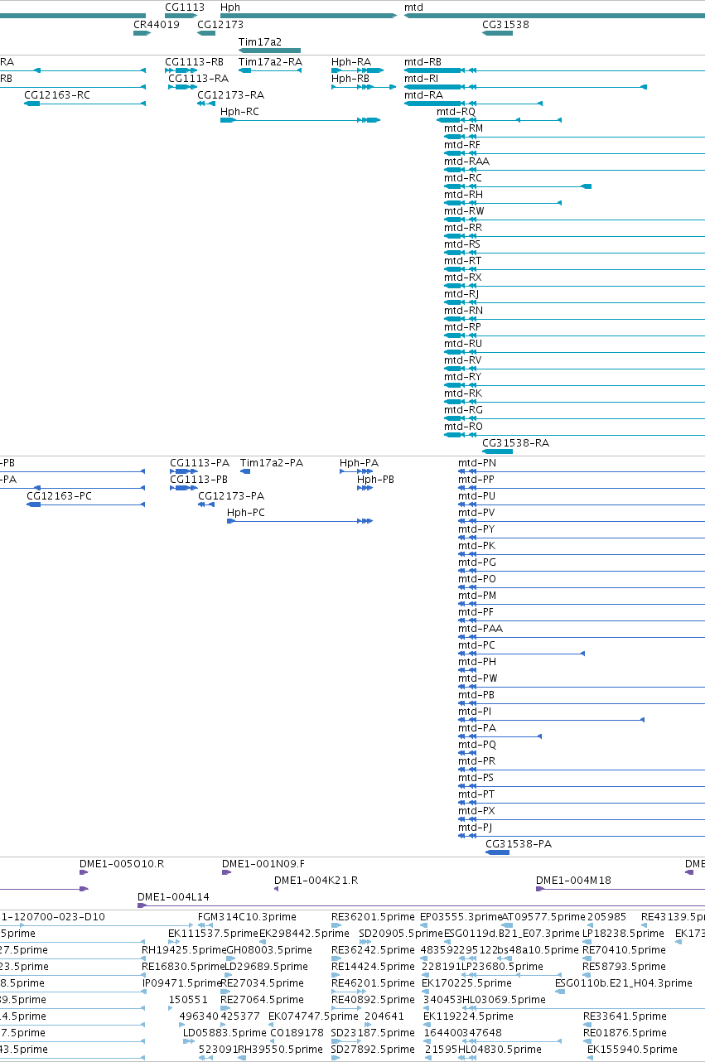Click EST FGM314C10.3prime
The width and height of the screenshot is (705, 1062).
[247, 916]
